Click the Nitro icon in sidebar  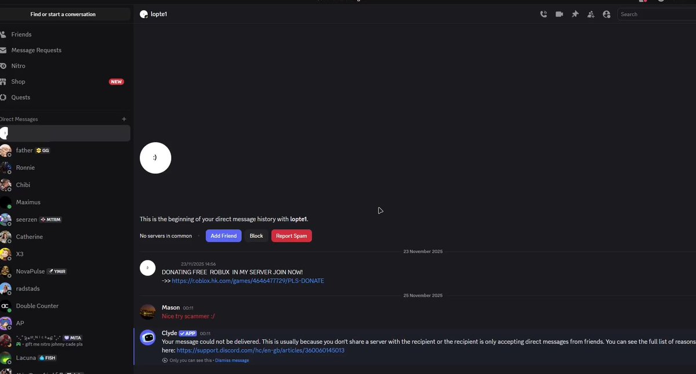pyautogui.click(x=3, y=66)
